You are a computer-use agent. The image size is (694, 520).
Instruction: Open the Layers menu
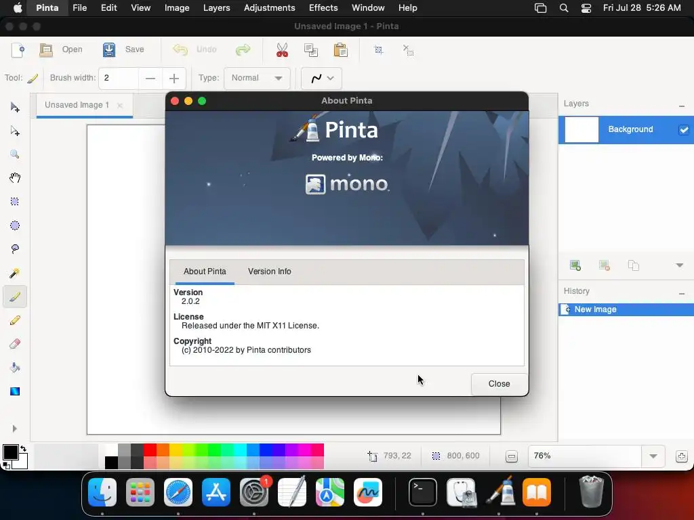pyautogui.click(x=216, y=8)
